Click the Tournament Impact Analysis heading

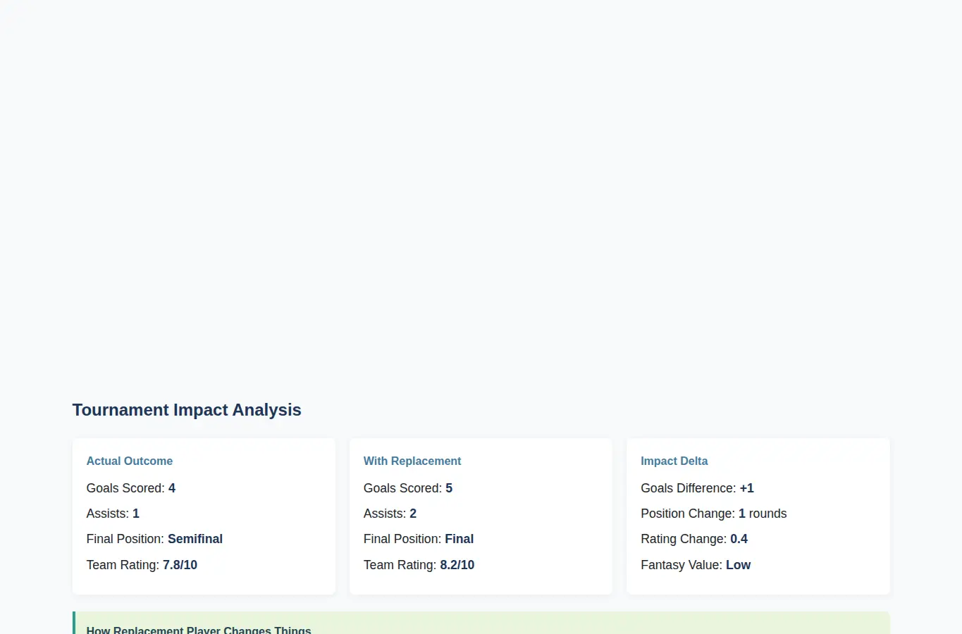pos(187,410)
